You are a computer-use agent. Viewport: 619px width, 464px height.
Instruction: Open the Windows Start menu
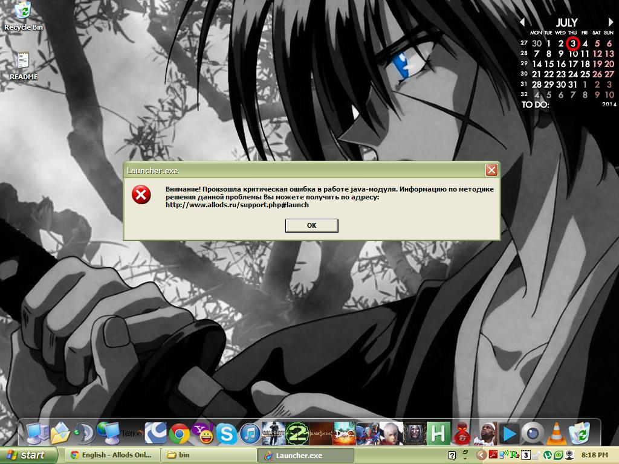(x=29, y=455)
